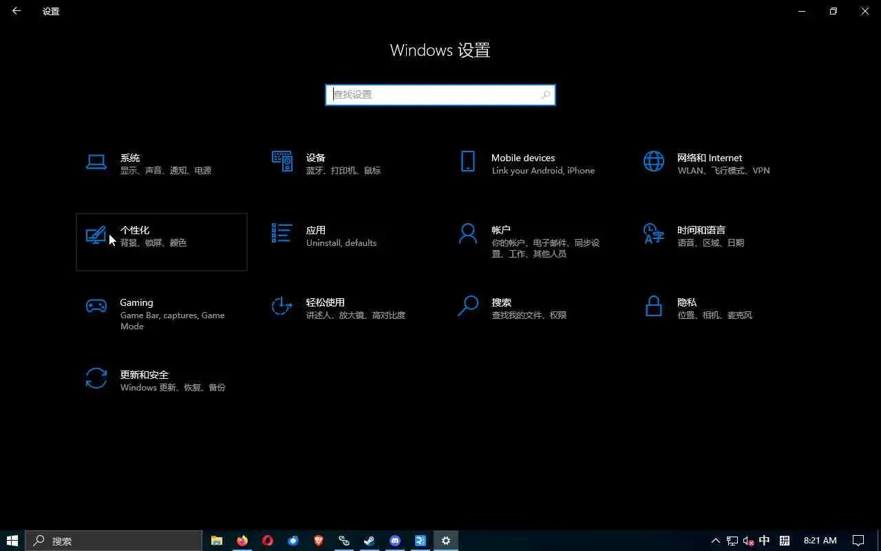The image size is (881, 551).
Task: Open the notification action center
Action: [858, 541]
